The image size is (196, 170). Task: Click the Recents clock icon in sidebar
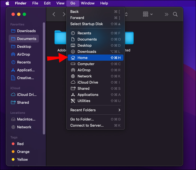click(x=13, y=62)
